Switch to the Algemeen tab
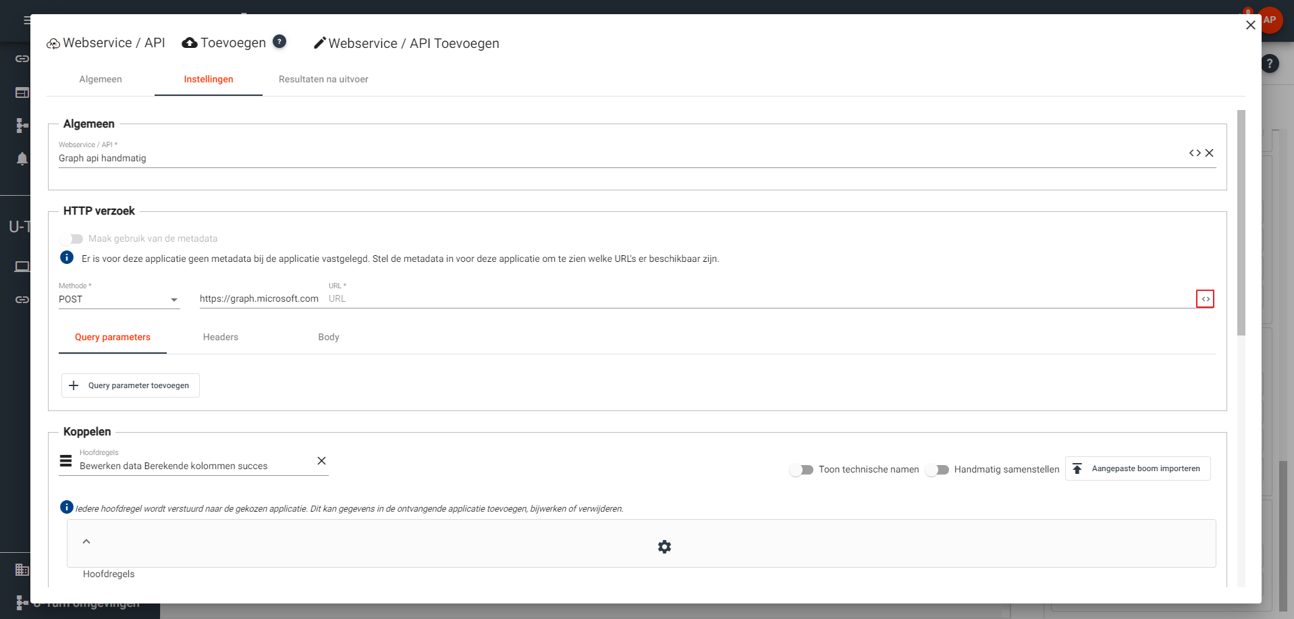Image resolution: width=1294 pixels, height=619 pixels. [101, 80]
